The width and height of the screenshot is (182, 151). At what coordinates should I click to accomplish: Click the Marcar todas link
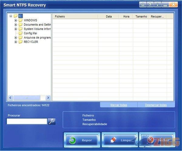(x=119, y=105)
